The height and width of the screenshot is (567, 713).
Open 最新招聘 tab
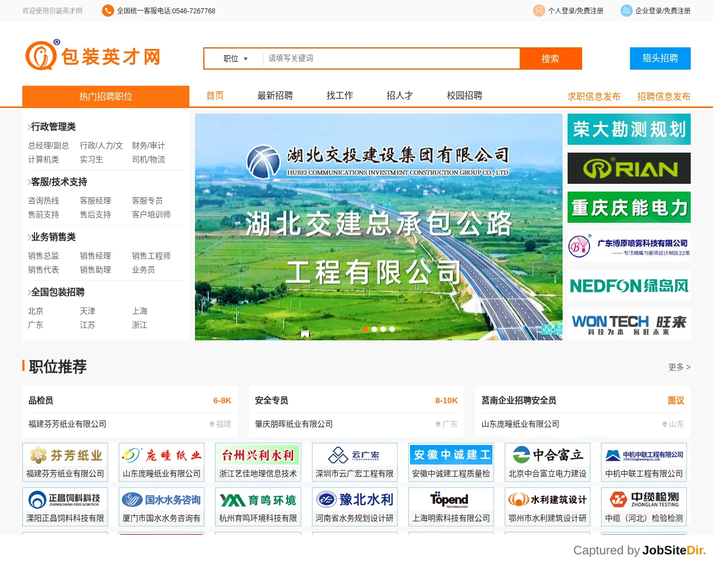tap(275, 96)
